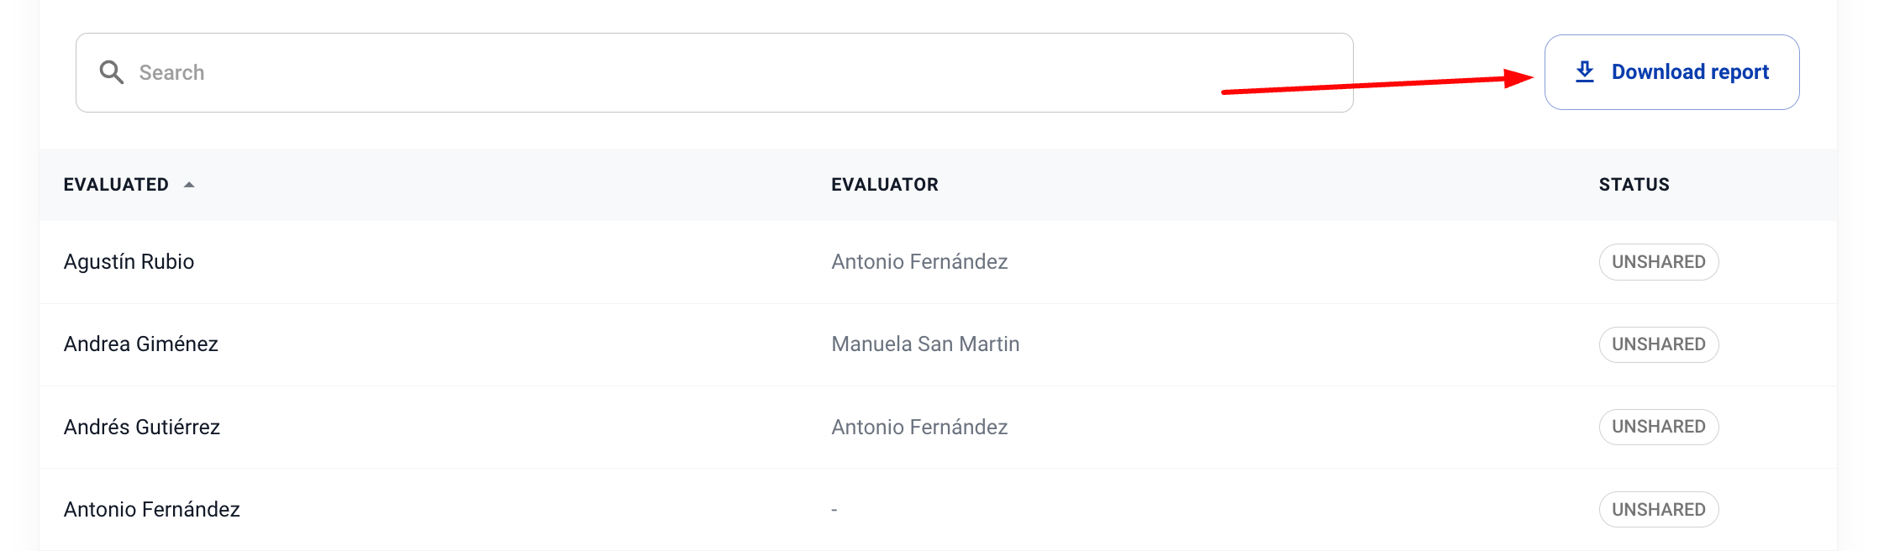
Task: Sort by Status column header
Action: click(1634, 185)
